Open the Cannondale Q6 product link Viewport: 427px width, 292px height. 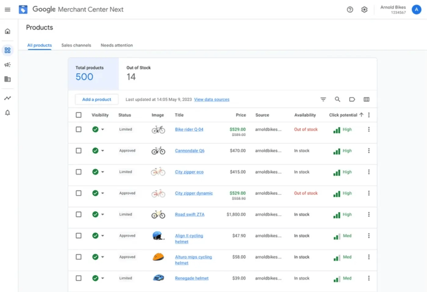coord(190,151)
